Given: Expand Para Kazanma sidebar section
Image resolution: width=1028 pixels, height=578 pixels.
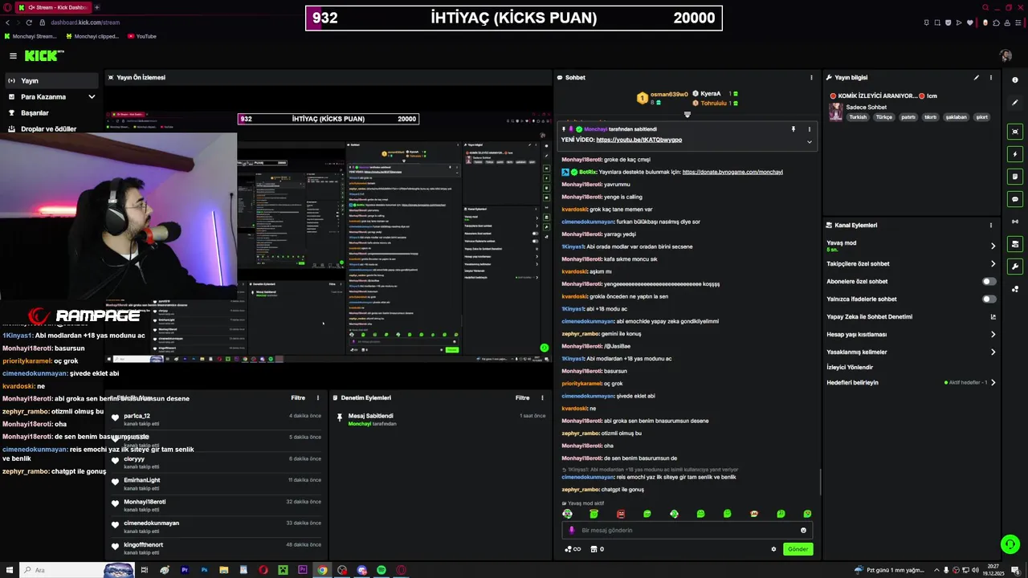Looking at the screenshot, I should coord(92,96).
